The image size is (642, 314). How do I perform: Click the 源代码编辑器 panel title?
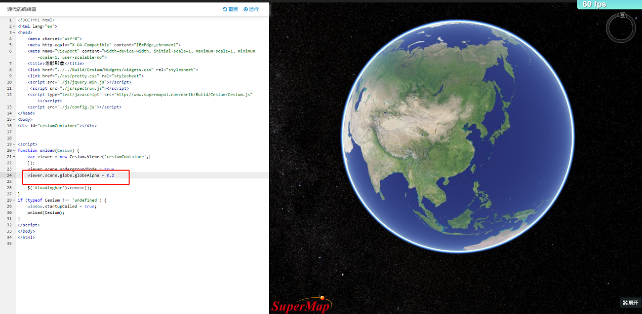click(22, 9)
